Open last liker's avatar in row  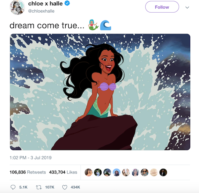tap(163, 172)
